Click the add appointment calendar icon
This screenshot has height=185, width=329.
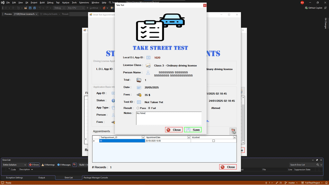pos(233,131)
